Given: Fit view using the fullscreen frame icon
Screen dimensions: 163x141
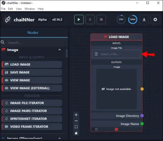Looking at the screenshot, I should pos(76,127).
